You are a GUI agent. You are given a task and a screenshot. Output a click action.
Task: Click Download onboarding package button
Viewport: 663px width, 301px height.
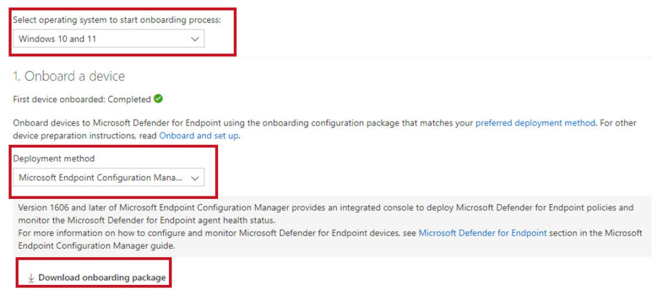96,277
